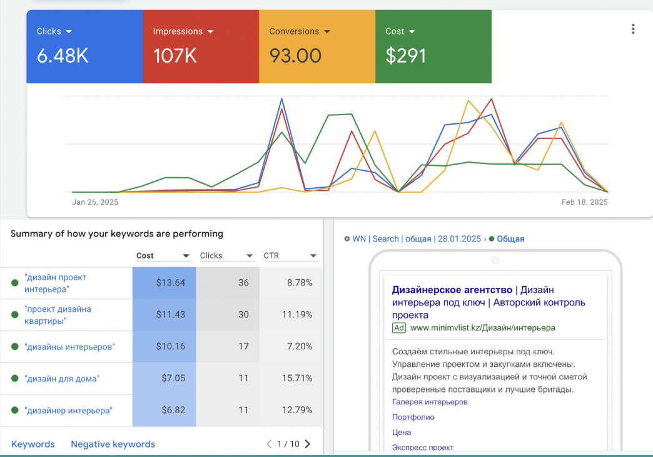The image size is (653, 457).
Task: Expand the Conversions metric selector
Action: click(326, 32)
